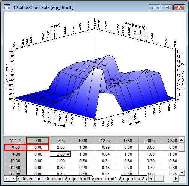Click the tab strip's right scroll arrow
Screen dimensions: 189x186
pos(13,179)
